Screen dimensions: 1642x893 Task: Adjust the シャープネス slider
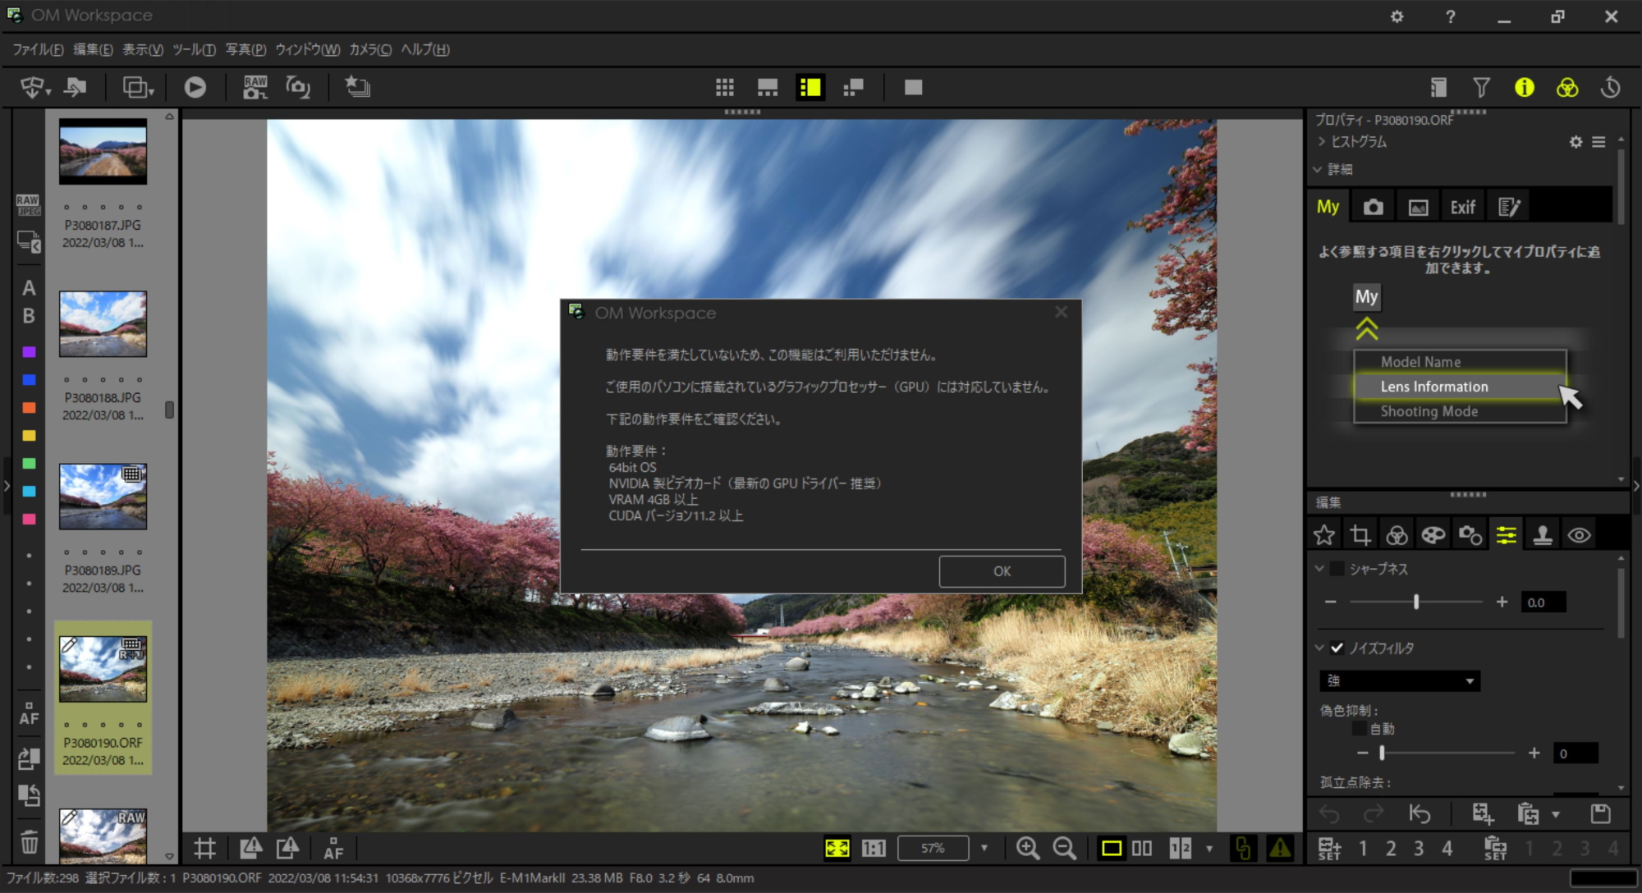(1415, 602)
